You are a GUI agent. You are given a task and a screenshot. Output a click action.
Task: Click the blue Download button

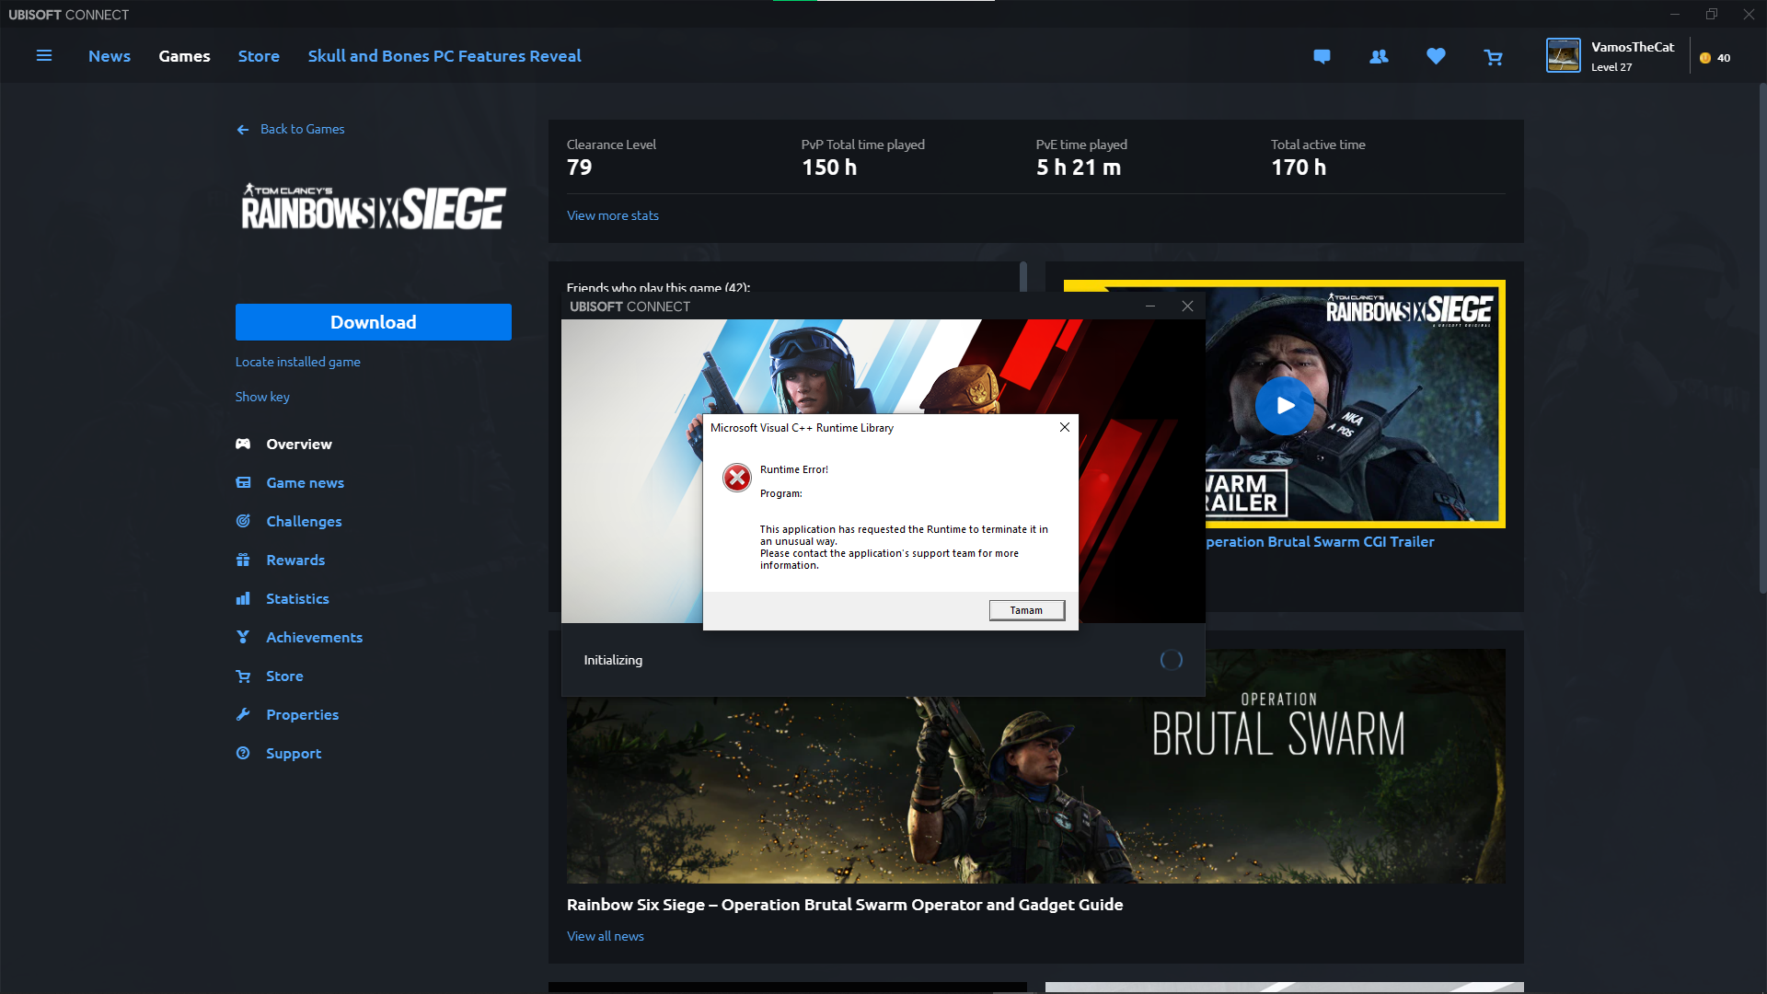373,322
